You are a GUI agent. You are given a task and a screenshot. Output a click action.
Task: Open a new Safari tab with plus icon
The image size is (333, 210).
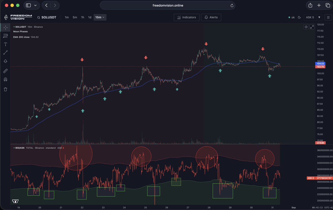[319, 5]
